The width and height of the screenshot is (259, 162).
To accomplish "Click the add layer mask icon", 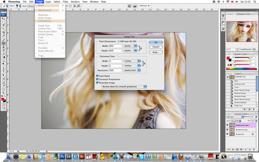I will 237,149.
